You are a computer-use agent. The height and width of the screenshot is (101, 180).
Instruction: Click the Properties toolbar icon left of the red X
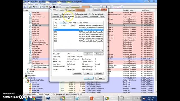47,7
